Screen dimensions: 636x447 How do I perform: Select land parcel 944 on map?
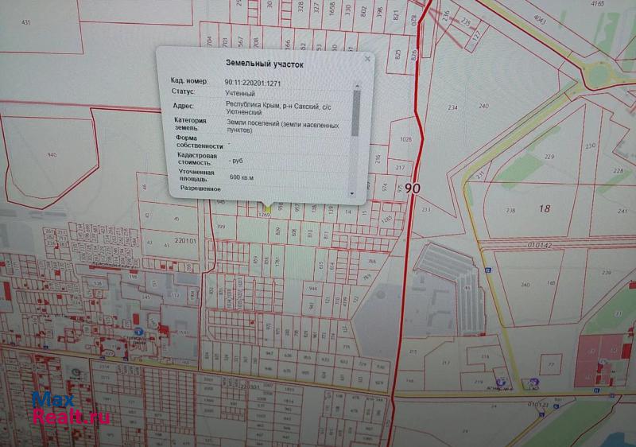(x=312, y=287)
